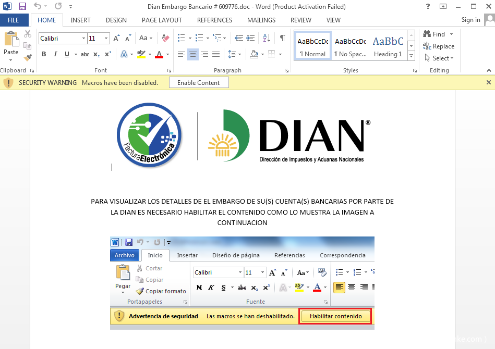Clear all formatting eraser icon

click(x=165, y=38)
